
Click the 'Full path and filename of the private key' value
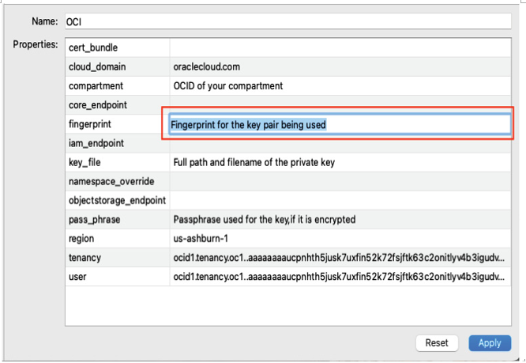click(254, 163)
